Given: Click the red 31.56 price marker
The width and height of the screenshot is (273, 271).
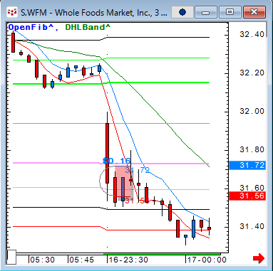Looking at the screenshot, I should point(247,196).
